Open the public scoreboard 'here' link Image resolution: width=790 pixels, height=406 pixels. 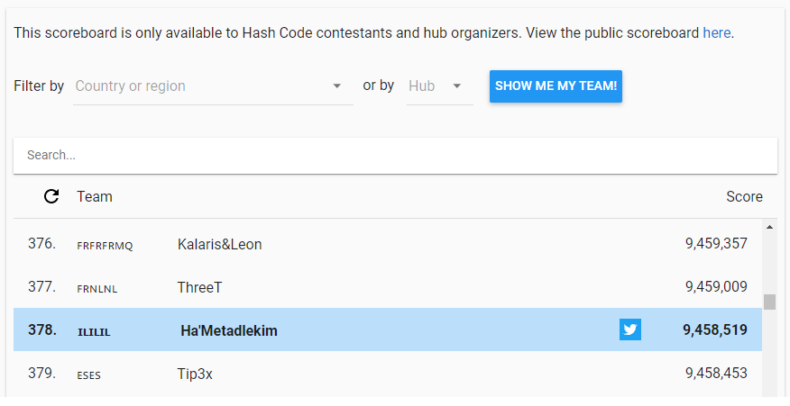click(x=716, y=33)
